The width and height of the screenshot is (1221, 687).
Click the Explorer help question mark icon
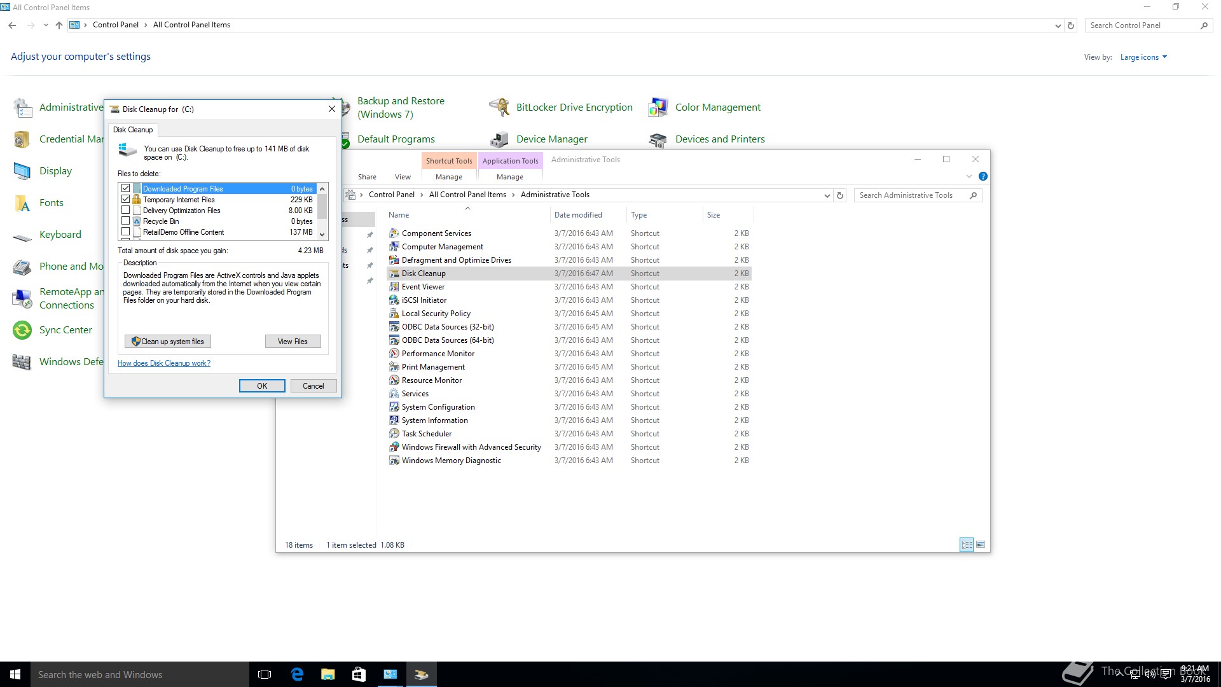[983, 176]
